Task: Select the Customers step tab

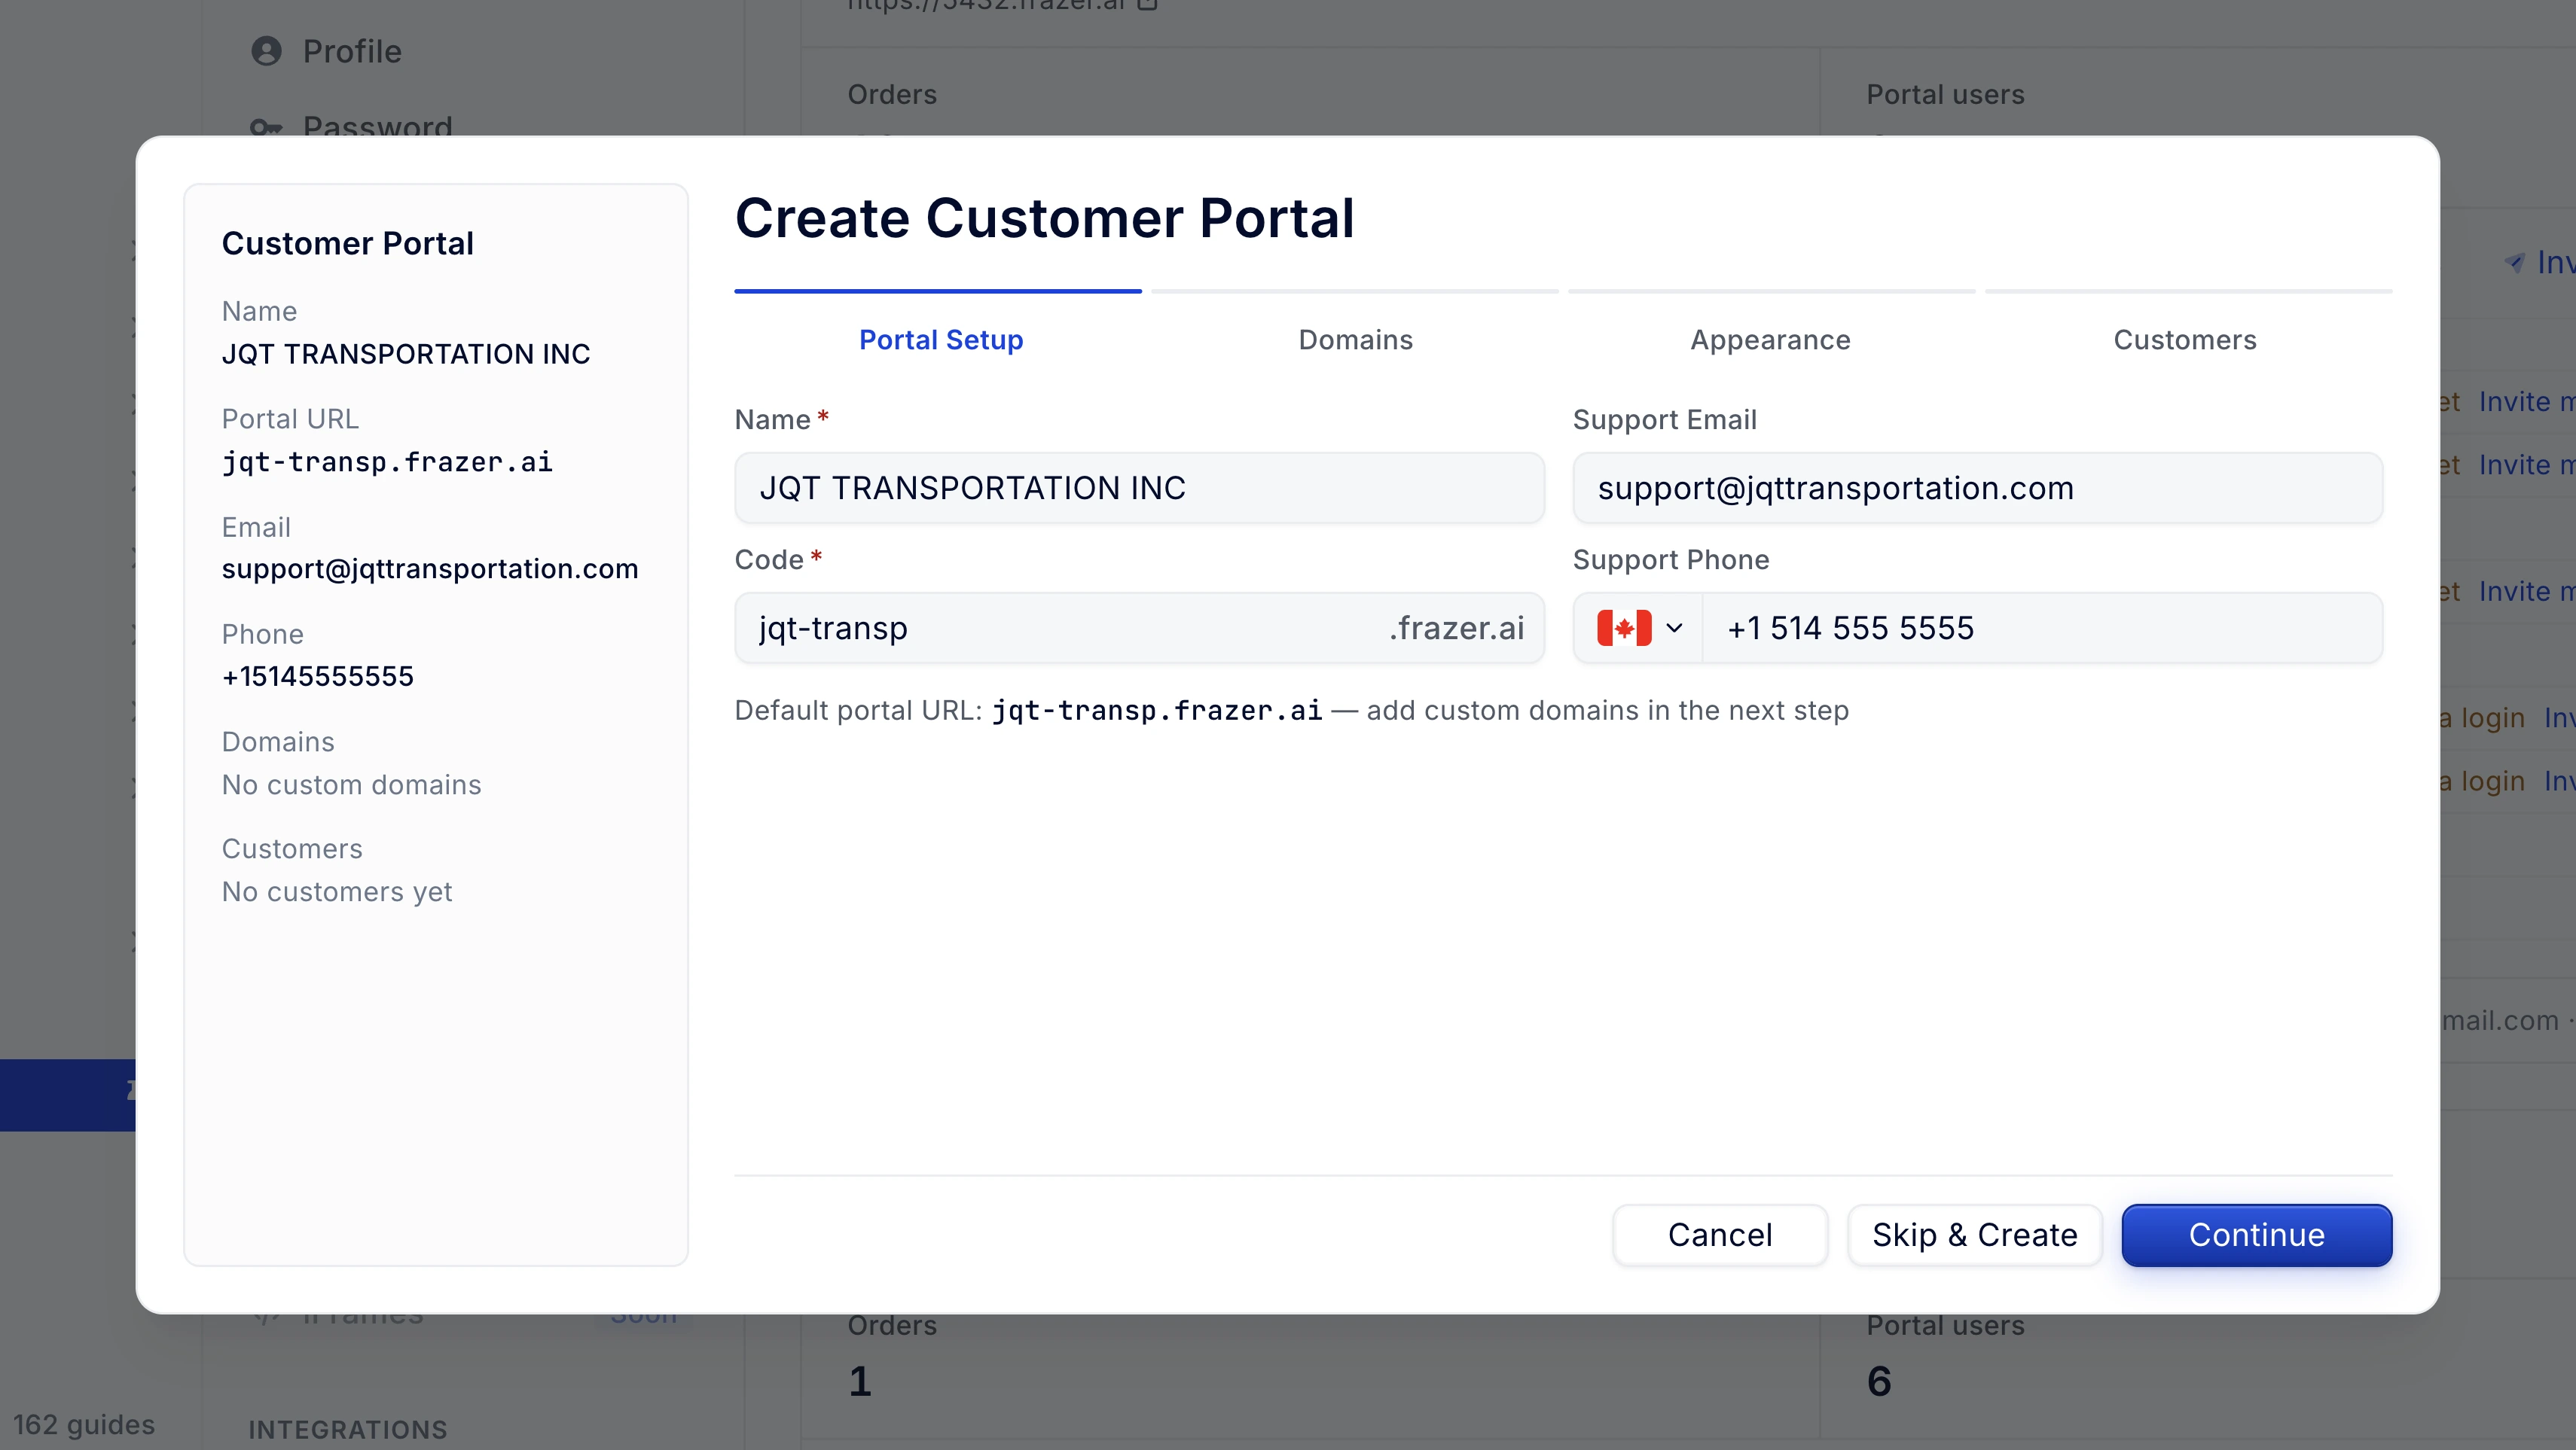Action: click(2184, 340)
